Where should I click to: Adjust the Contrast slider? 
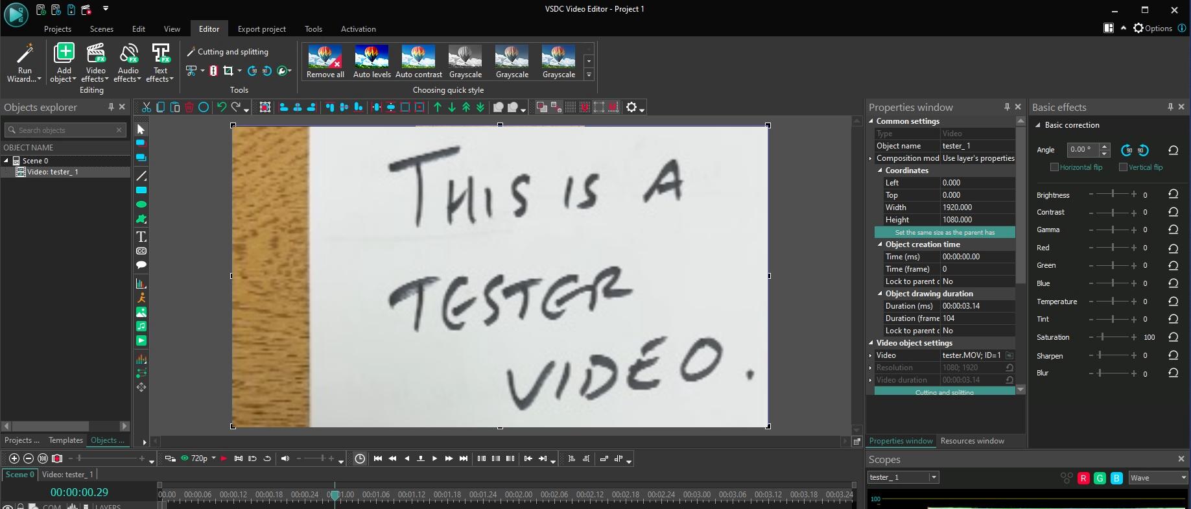tap(1113, 212)
